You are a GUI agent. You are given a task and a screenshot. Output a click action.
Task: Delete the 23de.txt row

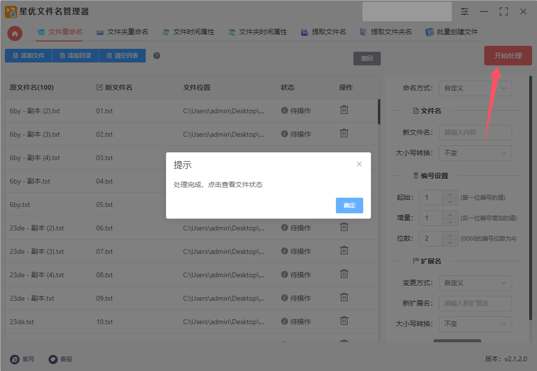344,321
